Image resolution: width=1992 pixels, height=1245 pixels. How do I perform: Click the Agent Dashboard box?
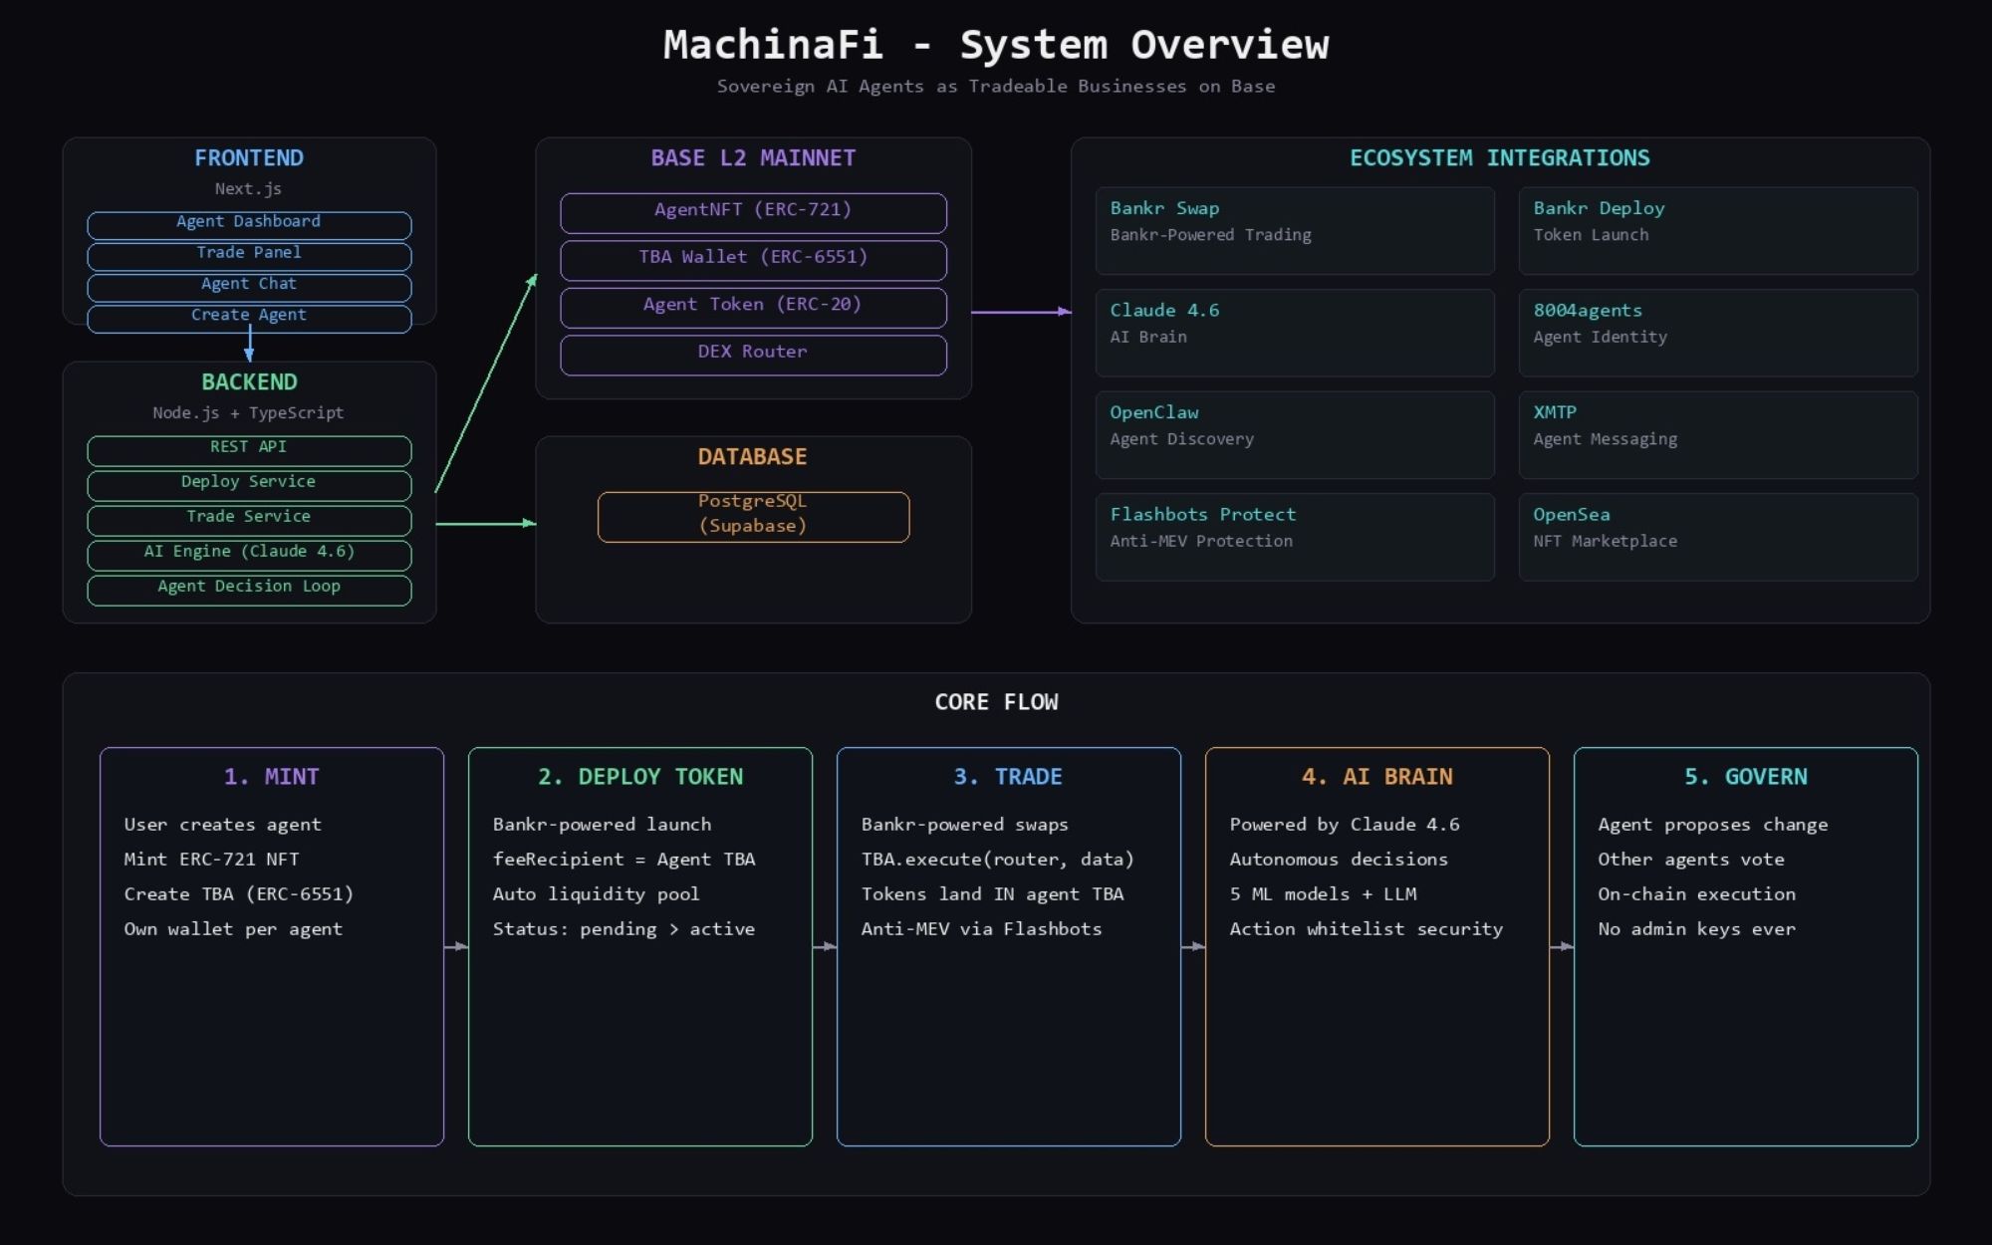249,224
